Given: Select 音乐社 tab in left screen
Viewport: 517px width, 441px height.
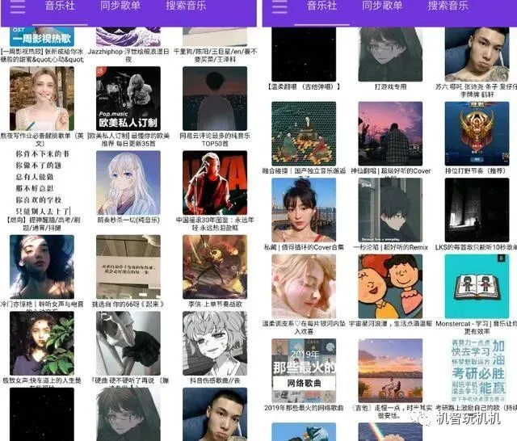Looking at the screenshot, I should [60, 6].
